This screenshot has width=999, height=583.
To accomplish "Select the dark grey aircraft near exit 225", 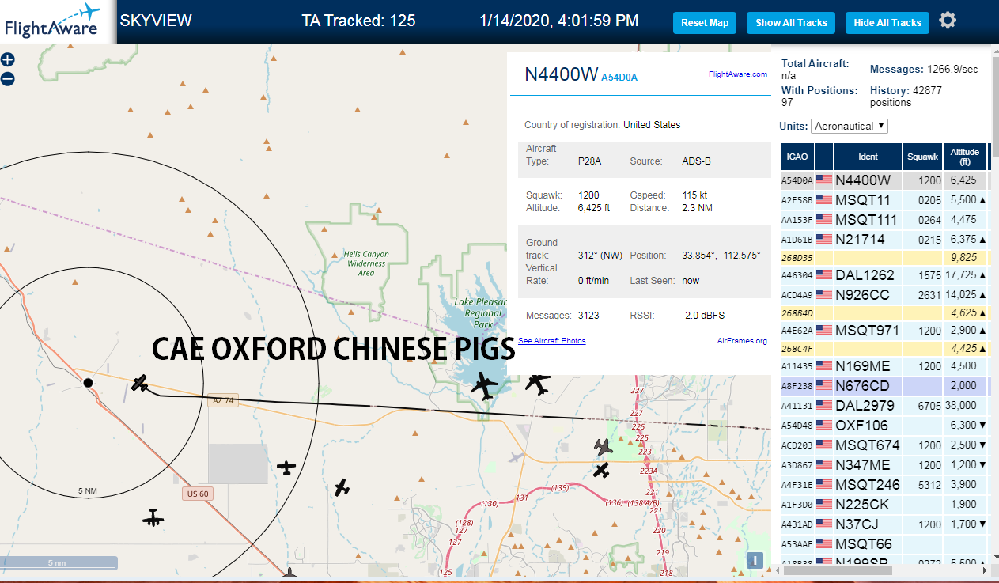I will pyautogui.click(x=604, y=447).
